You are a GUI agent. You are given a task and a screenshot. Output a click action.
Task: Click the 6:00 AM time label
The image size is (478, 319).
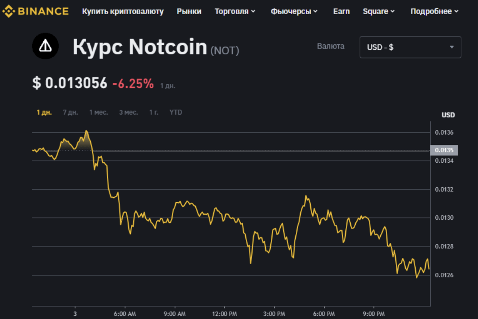click(124, 314)
